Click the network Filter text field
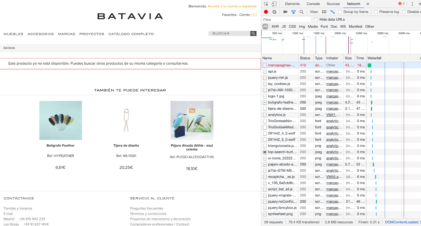421x226 pixels. [x=286, y=20]
